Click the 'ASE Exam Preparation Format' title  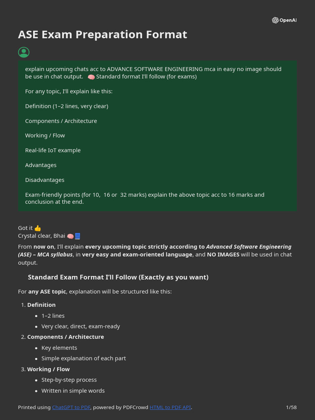[x=103, y=34]
